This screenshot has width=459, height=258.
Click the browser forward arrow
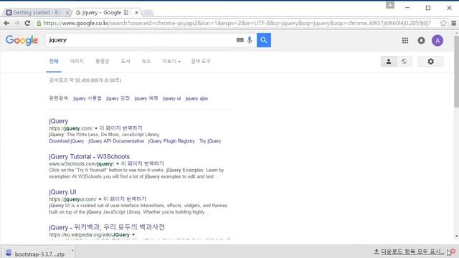pyautogui.click(x=17, y=23)
